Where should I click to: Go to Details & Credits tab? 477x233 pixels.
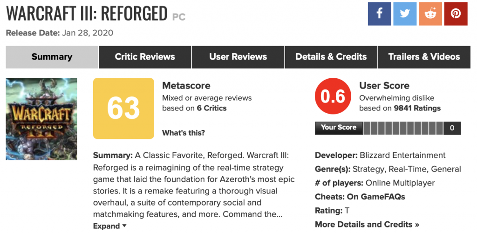tap(331, 57)
